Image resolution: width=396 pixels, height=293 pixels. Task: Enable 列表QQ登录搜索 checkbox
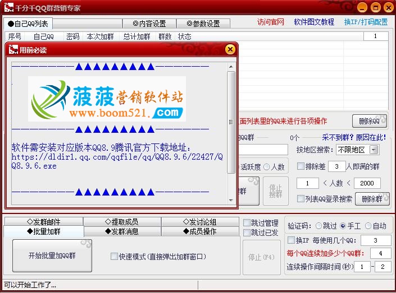click(301, 199)
